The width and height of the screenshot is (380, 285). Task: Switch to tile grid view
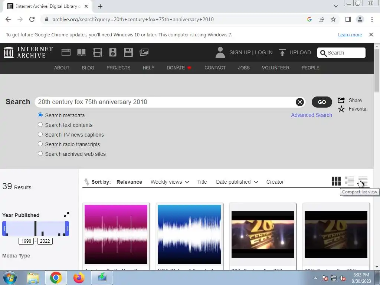(336, 181)
